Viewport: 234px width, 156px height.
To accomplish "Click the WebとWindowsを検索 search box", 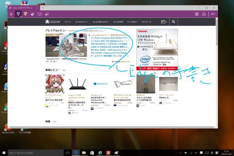I will [x=36, y=153].
